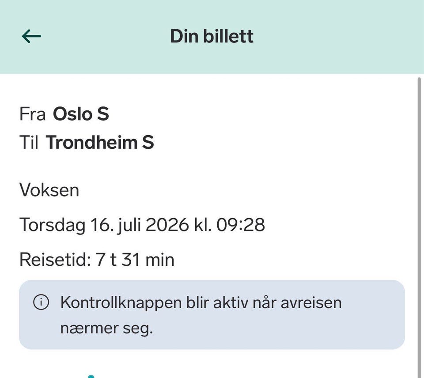Tap the mint green header bar

click(x=212, y=37)
